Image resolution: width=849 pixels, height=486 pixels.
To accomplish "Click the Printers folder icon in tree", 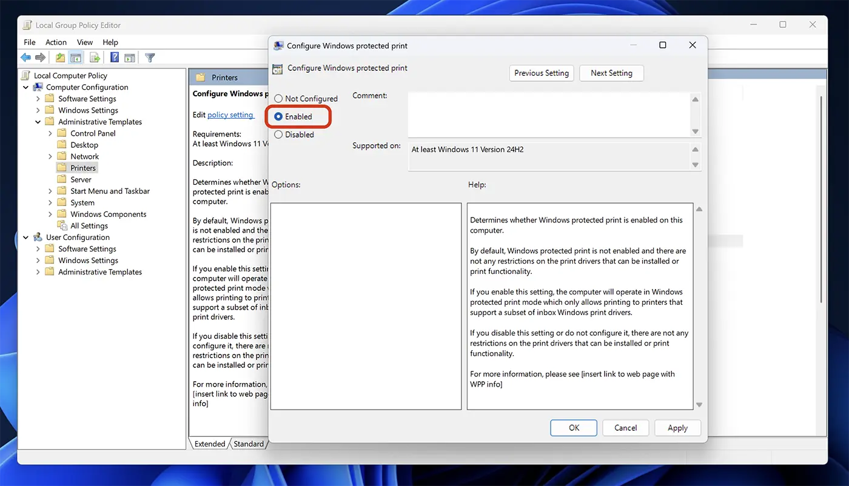I will (x=62, y=168).
